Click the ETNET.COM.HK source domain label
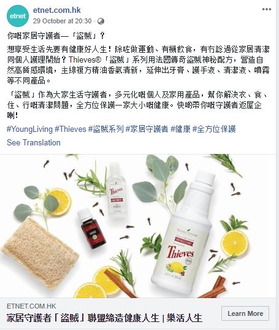Viewport: 279px width, 330px height. 31,306
